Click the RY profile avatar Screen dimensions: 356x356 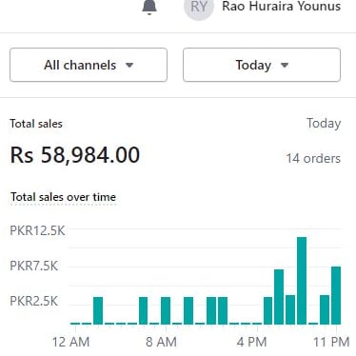199,7
